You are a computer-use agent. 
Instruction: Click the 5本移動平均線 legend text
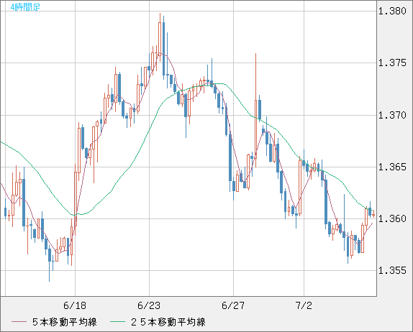tap(65, 322)
